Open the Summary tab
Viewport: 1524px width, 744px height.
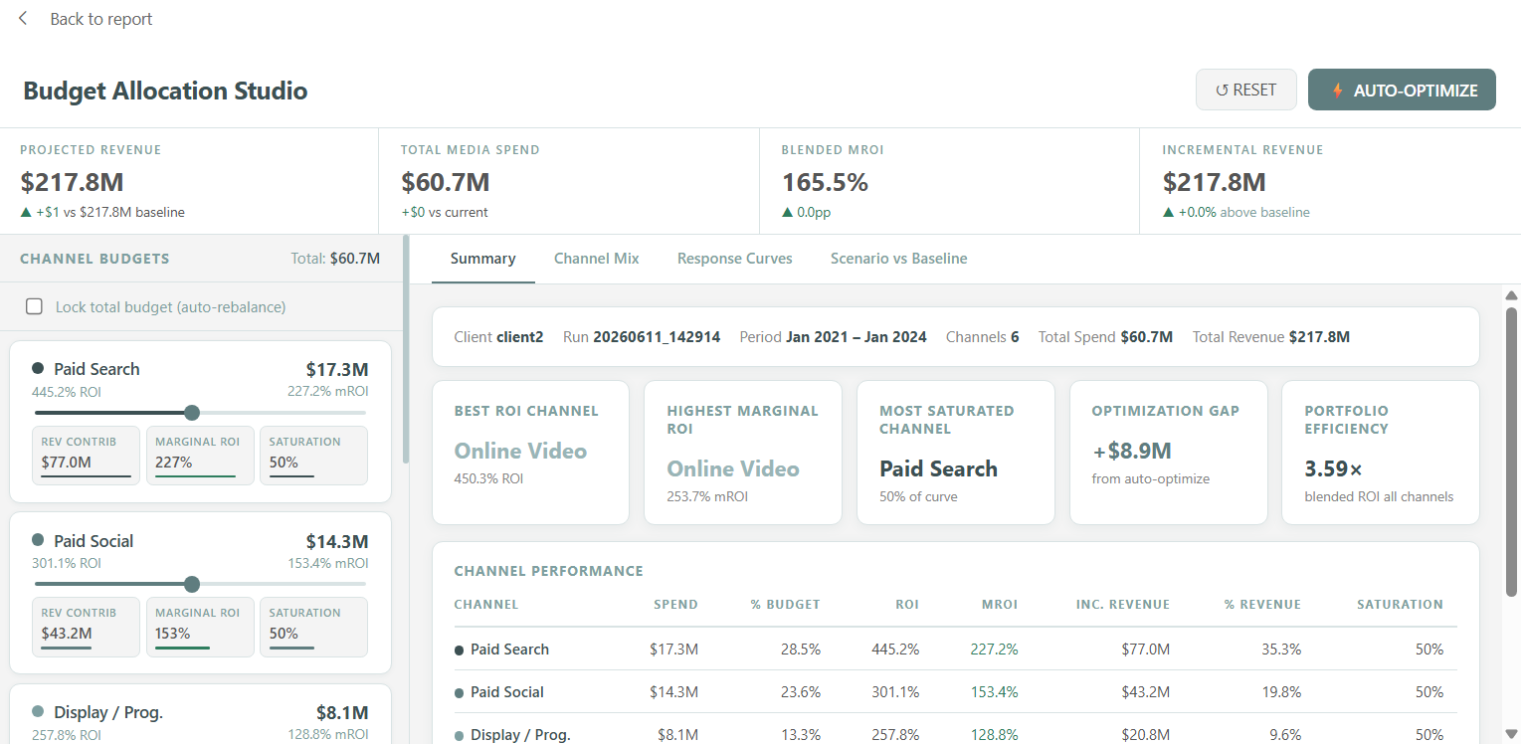pos(482,259)
